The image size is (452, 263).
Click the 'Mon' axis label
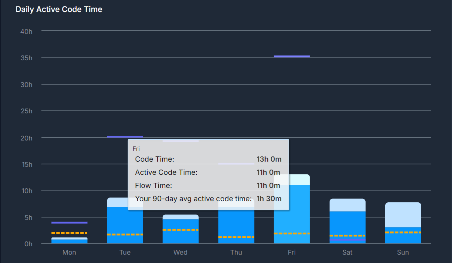coord(69,252)
